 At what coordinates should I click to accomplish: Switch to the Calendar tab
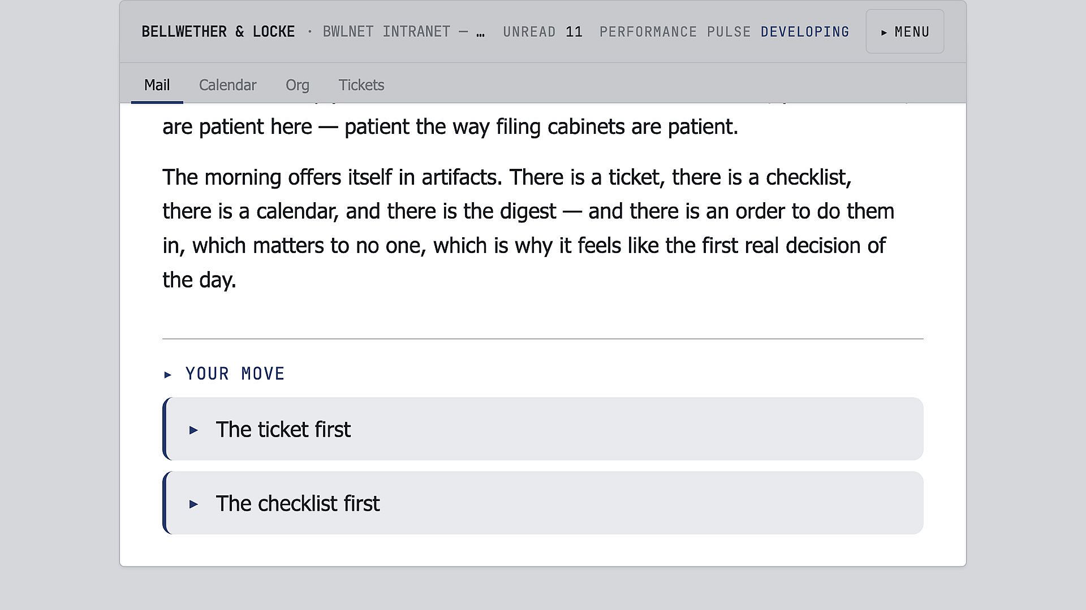(227, 85)
